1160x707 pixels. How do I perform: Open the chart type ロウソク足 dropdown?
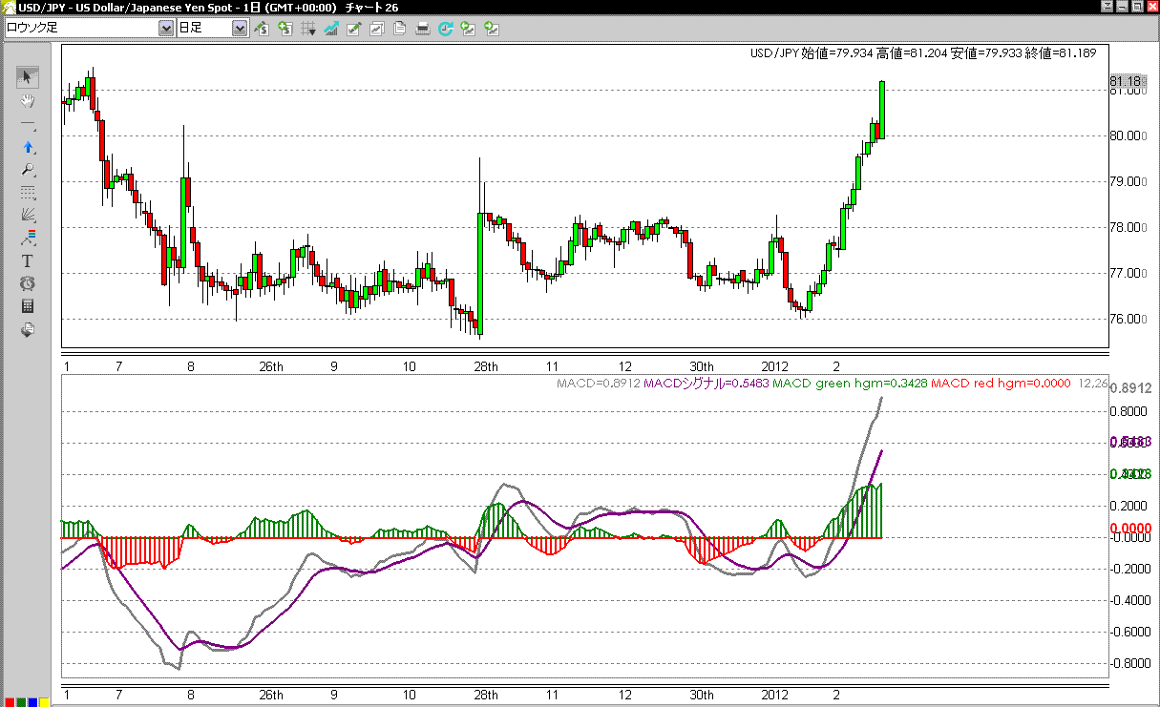point(165,29)
